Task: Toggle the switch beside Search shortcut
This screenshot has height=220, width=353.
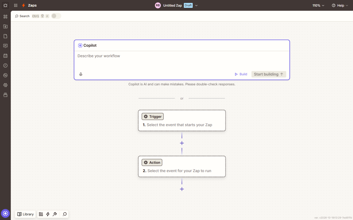Action: [56, 16]
